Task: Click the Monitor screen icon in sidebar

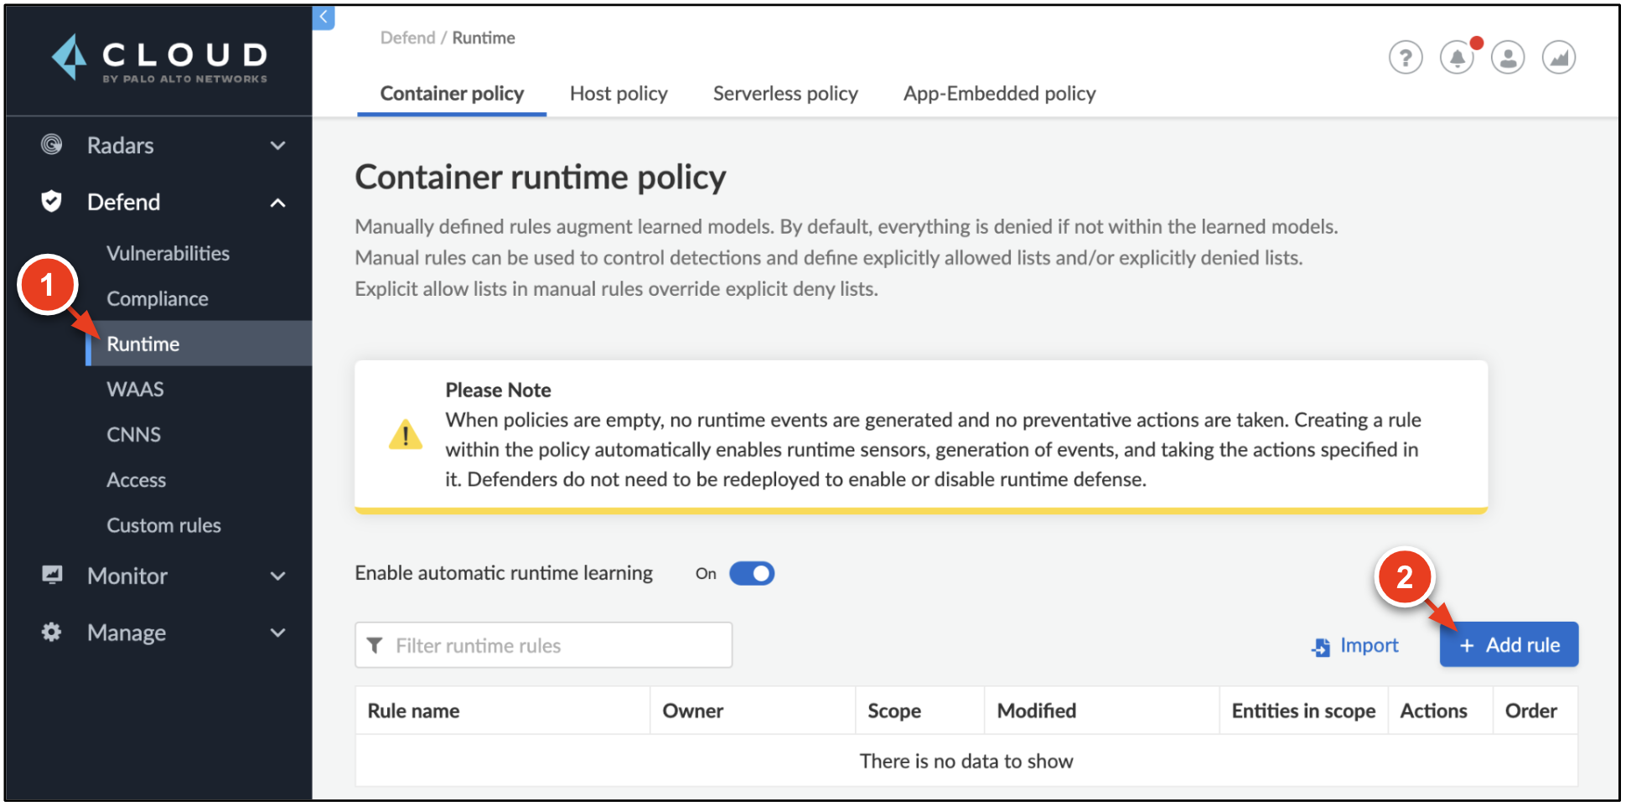Action: click(52, 576)
